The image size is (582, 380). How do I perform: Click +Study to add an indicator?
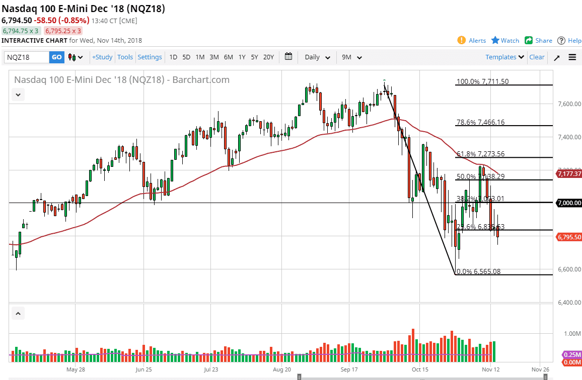coord(102,57)
